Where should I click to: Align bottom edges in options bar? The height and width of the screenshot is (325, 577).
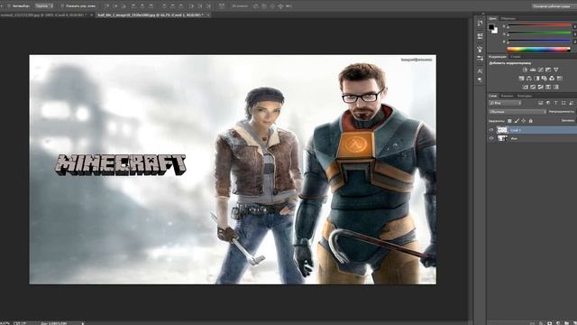[124, 6]
